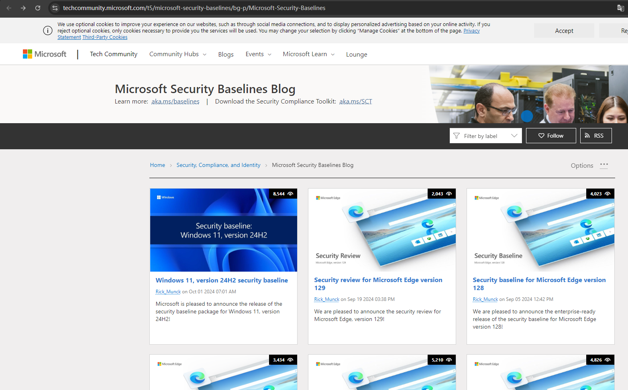
Task: Open Filter by label dropdown
Action: (485, 136)
